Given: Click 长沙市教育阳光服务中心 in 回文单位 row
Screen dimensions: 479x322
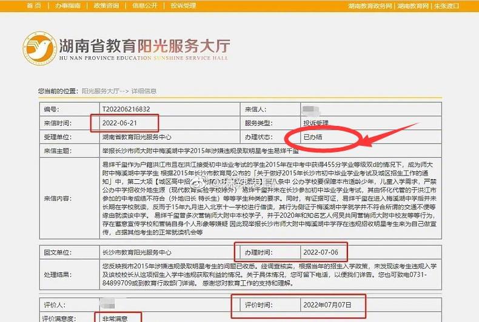Looking at the screenshot, I should click(136, 252).
